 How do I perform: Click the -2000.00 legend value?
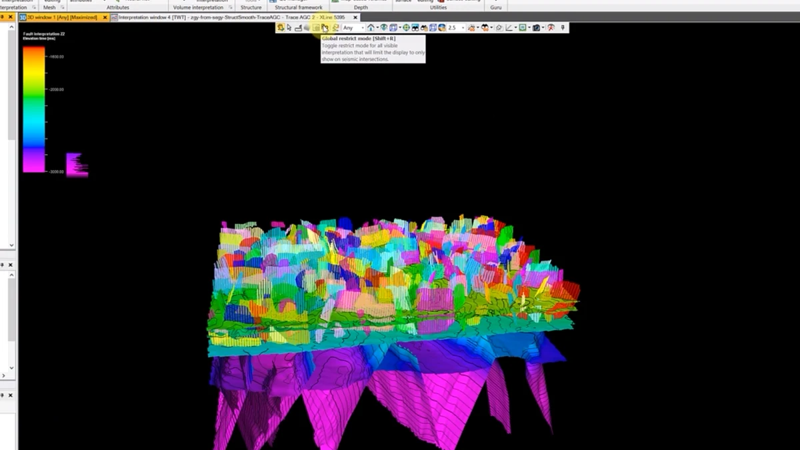56,89
